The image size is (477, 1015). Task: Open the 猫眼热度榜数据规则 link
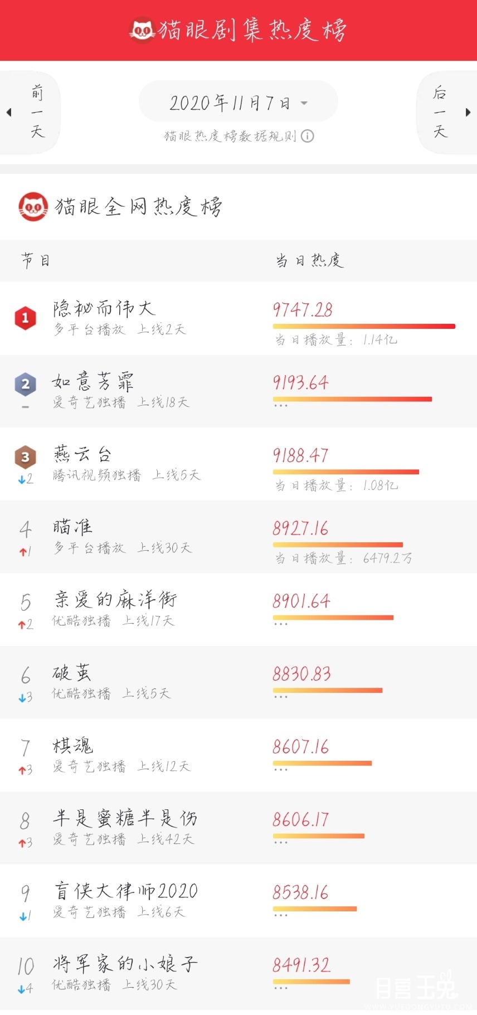click(x=230, y=136)
